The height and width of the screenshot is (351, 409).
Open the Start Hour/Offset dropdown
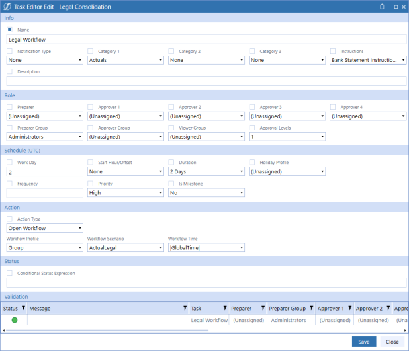click(x=126, y=171)
